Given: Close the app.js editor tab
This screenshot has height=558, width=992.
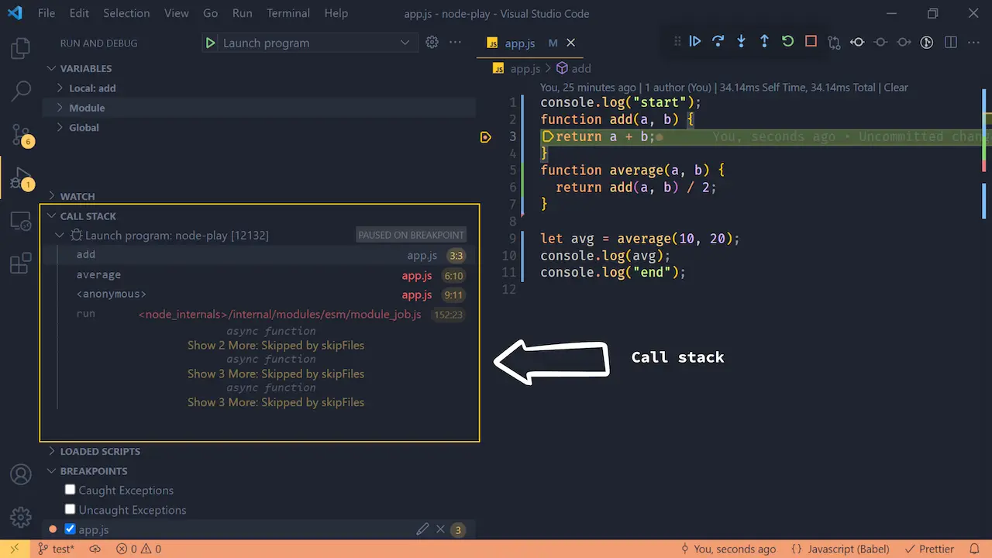Looking at the screenshot, I should pos(571,43).
